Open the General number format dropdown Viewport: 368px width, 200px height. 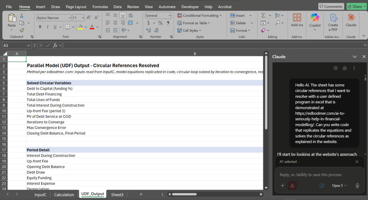(170, 15)
